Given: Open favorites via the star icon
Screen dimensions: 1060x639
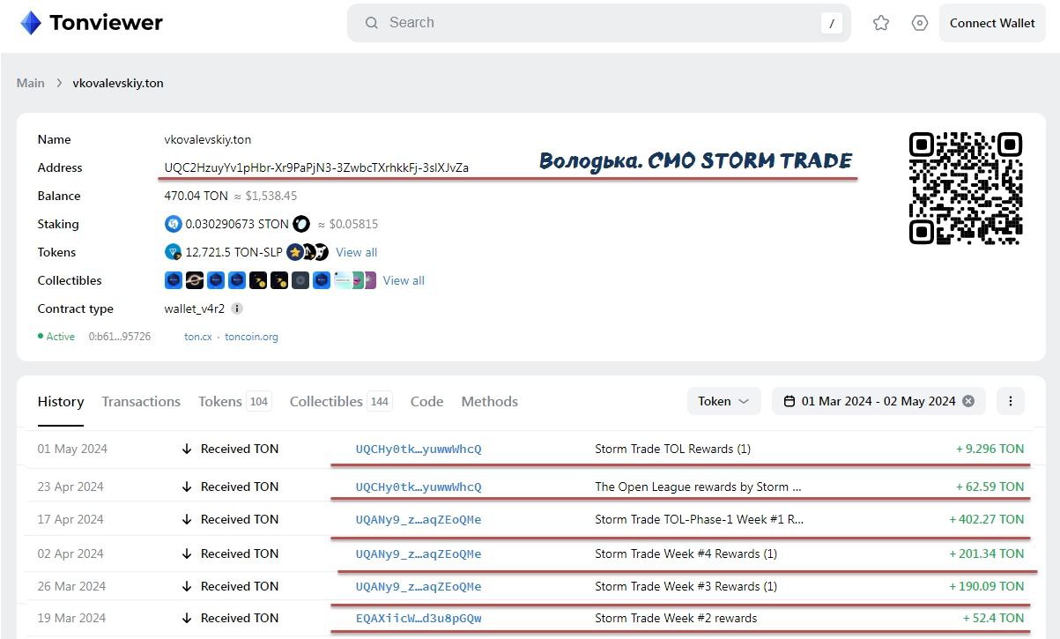Looking at the screenshot, I should tap(881, 23).
